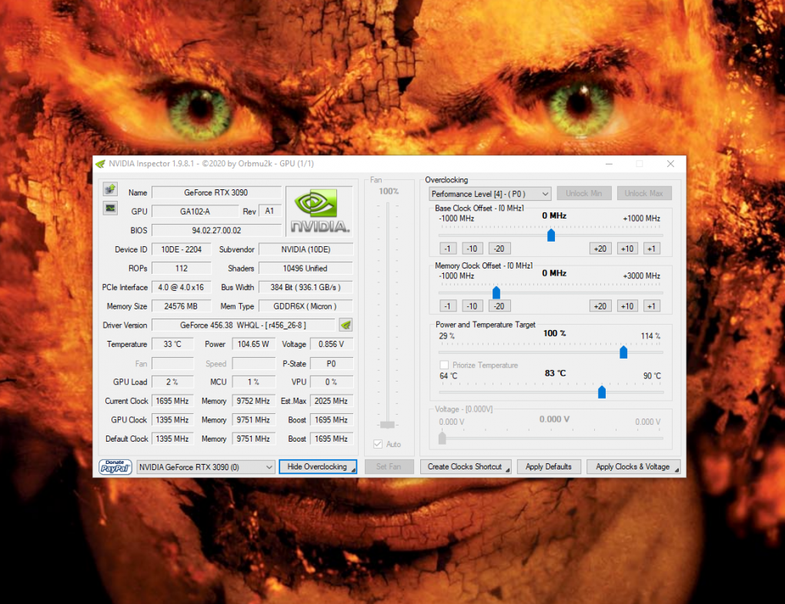The width and height of the screenshot is (785, 604).
Task: Click Base Clock Offset -20 button
Action: (499, 249)
